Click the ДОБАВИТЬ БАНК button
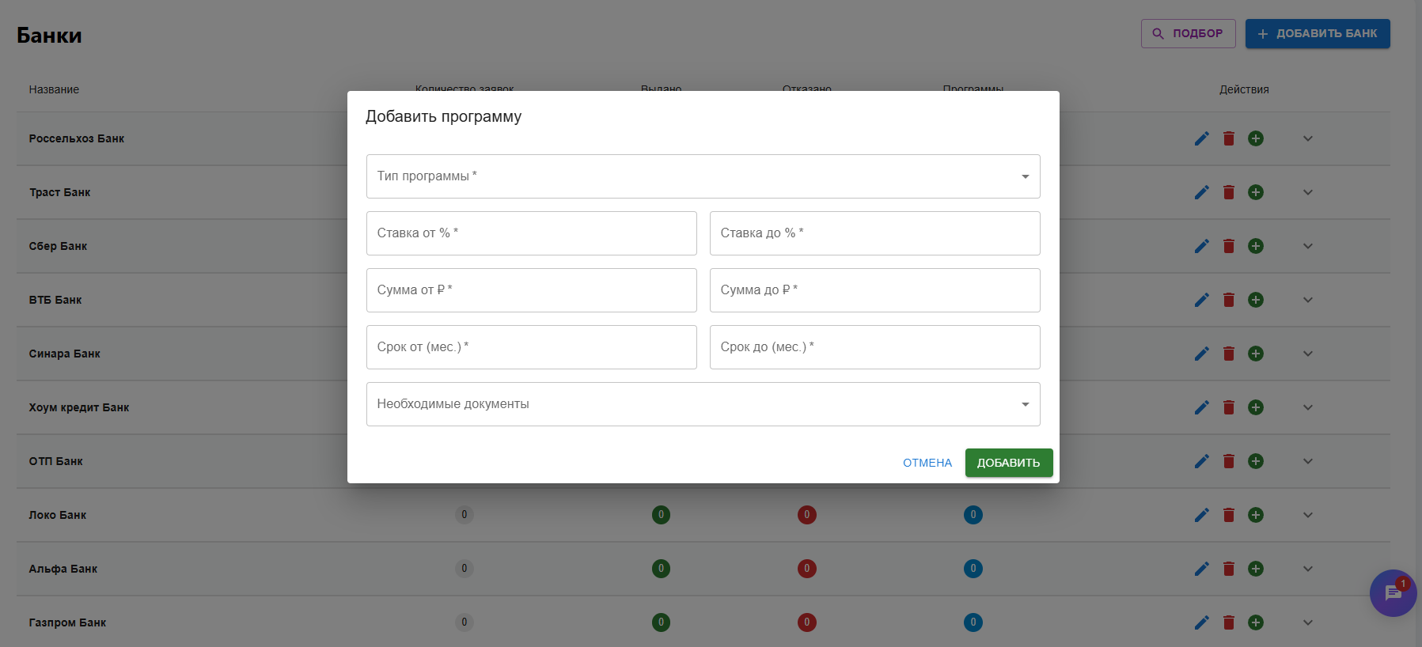The height and width of the screenshot is (647, 1422). pyautogui.click(x=1317, y=33)
